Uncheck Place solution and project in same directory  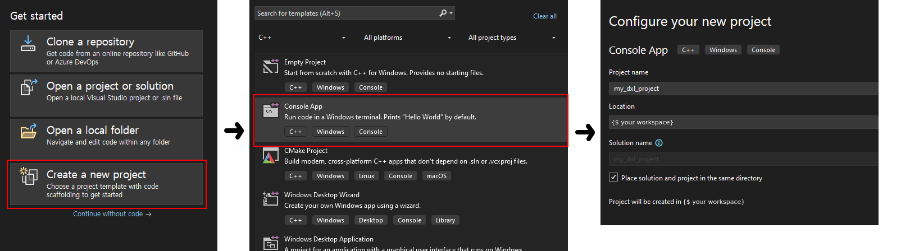[613, 178]
